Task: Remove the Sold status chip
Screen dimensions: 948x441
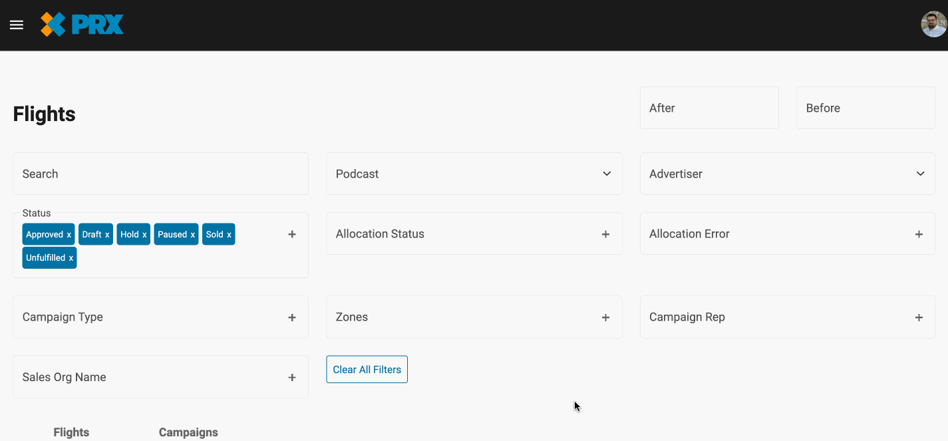Action: click(229, 235)
